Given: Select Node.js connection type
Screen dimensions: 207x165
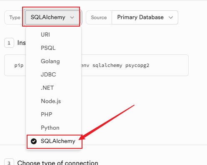Looking at the screenshot, I should click(x=54, y=101).
